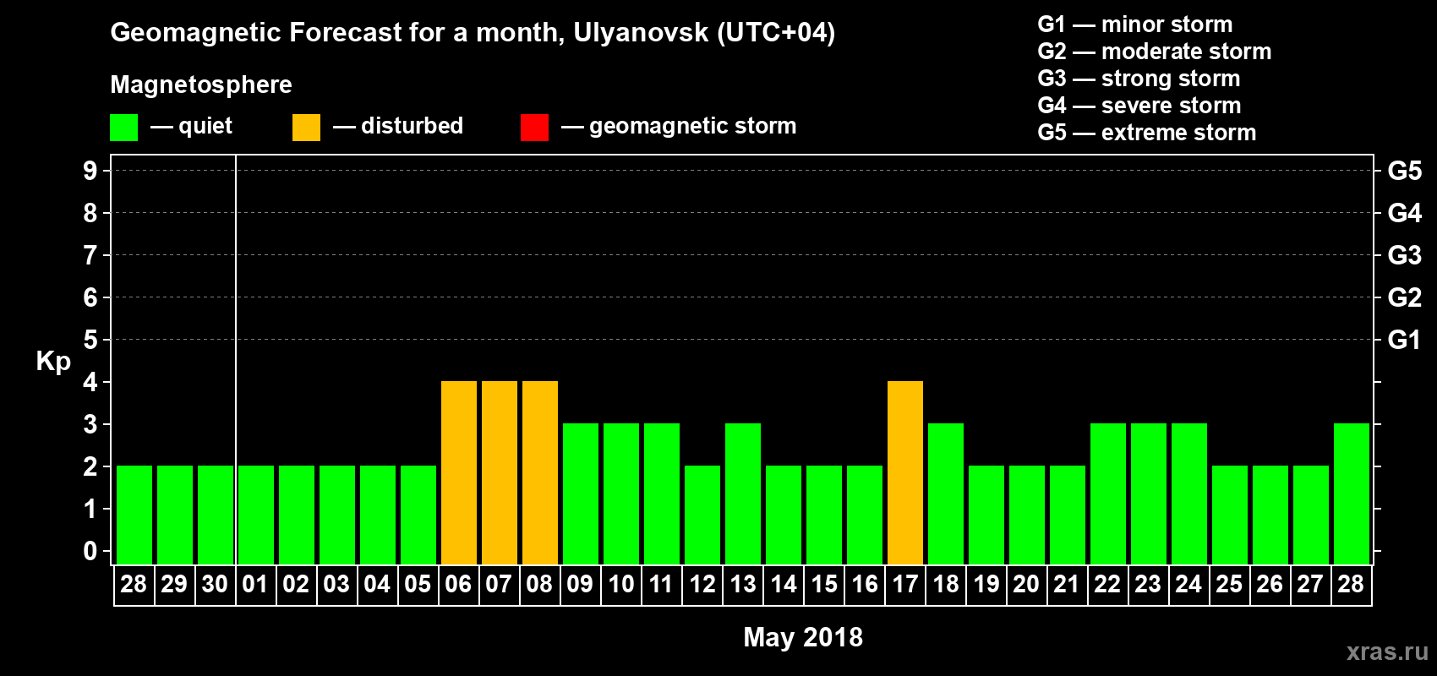
Task: Click the date label 15
Action: click(824, 585)
